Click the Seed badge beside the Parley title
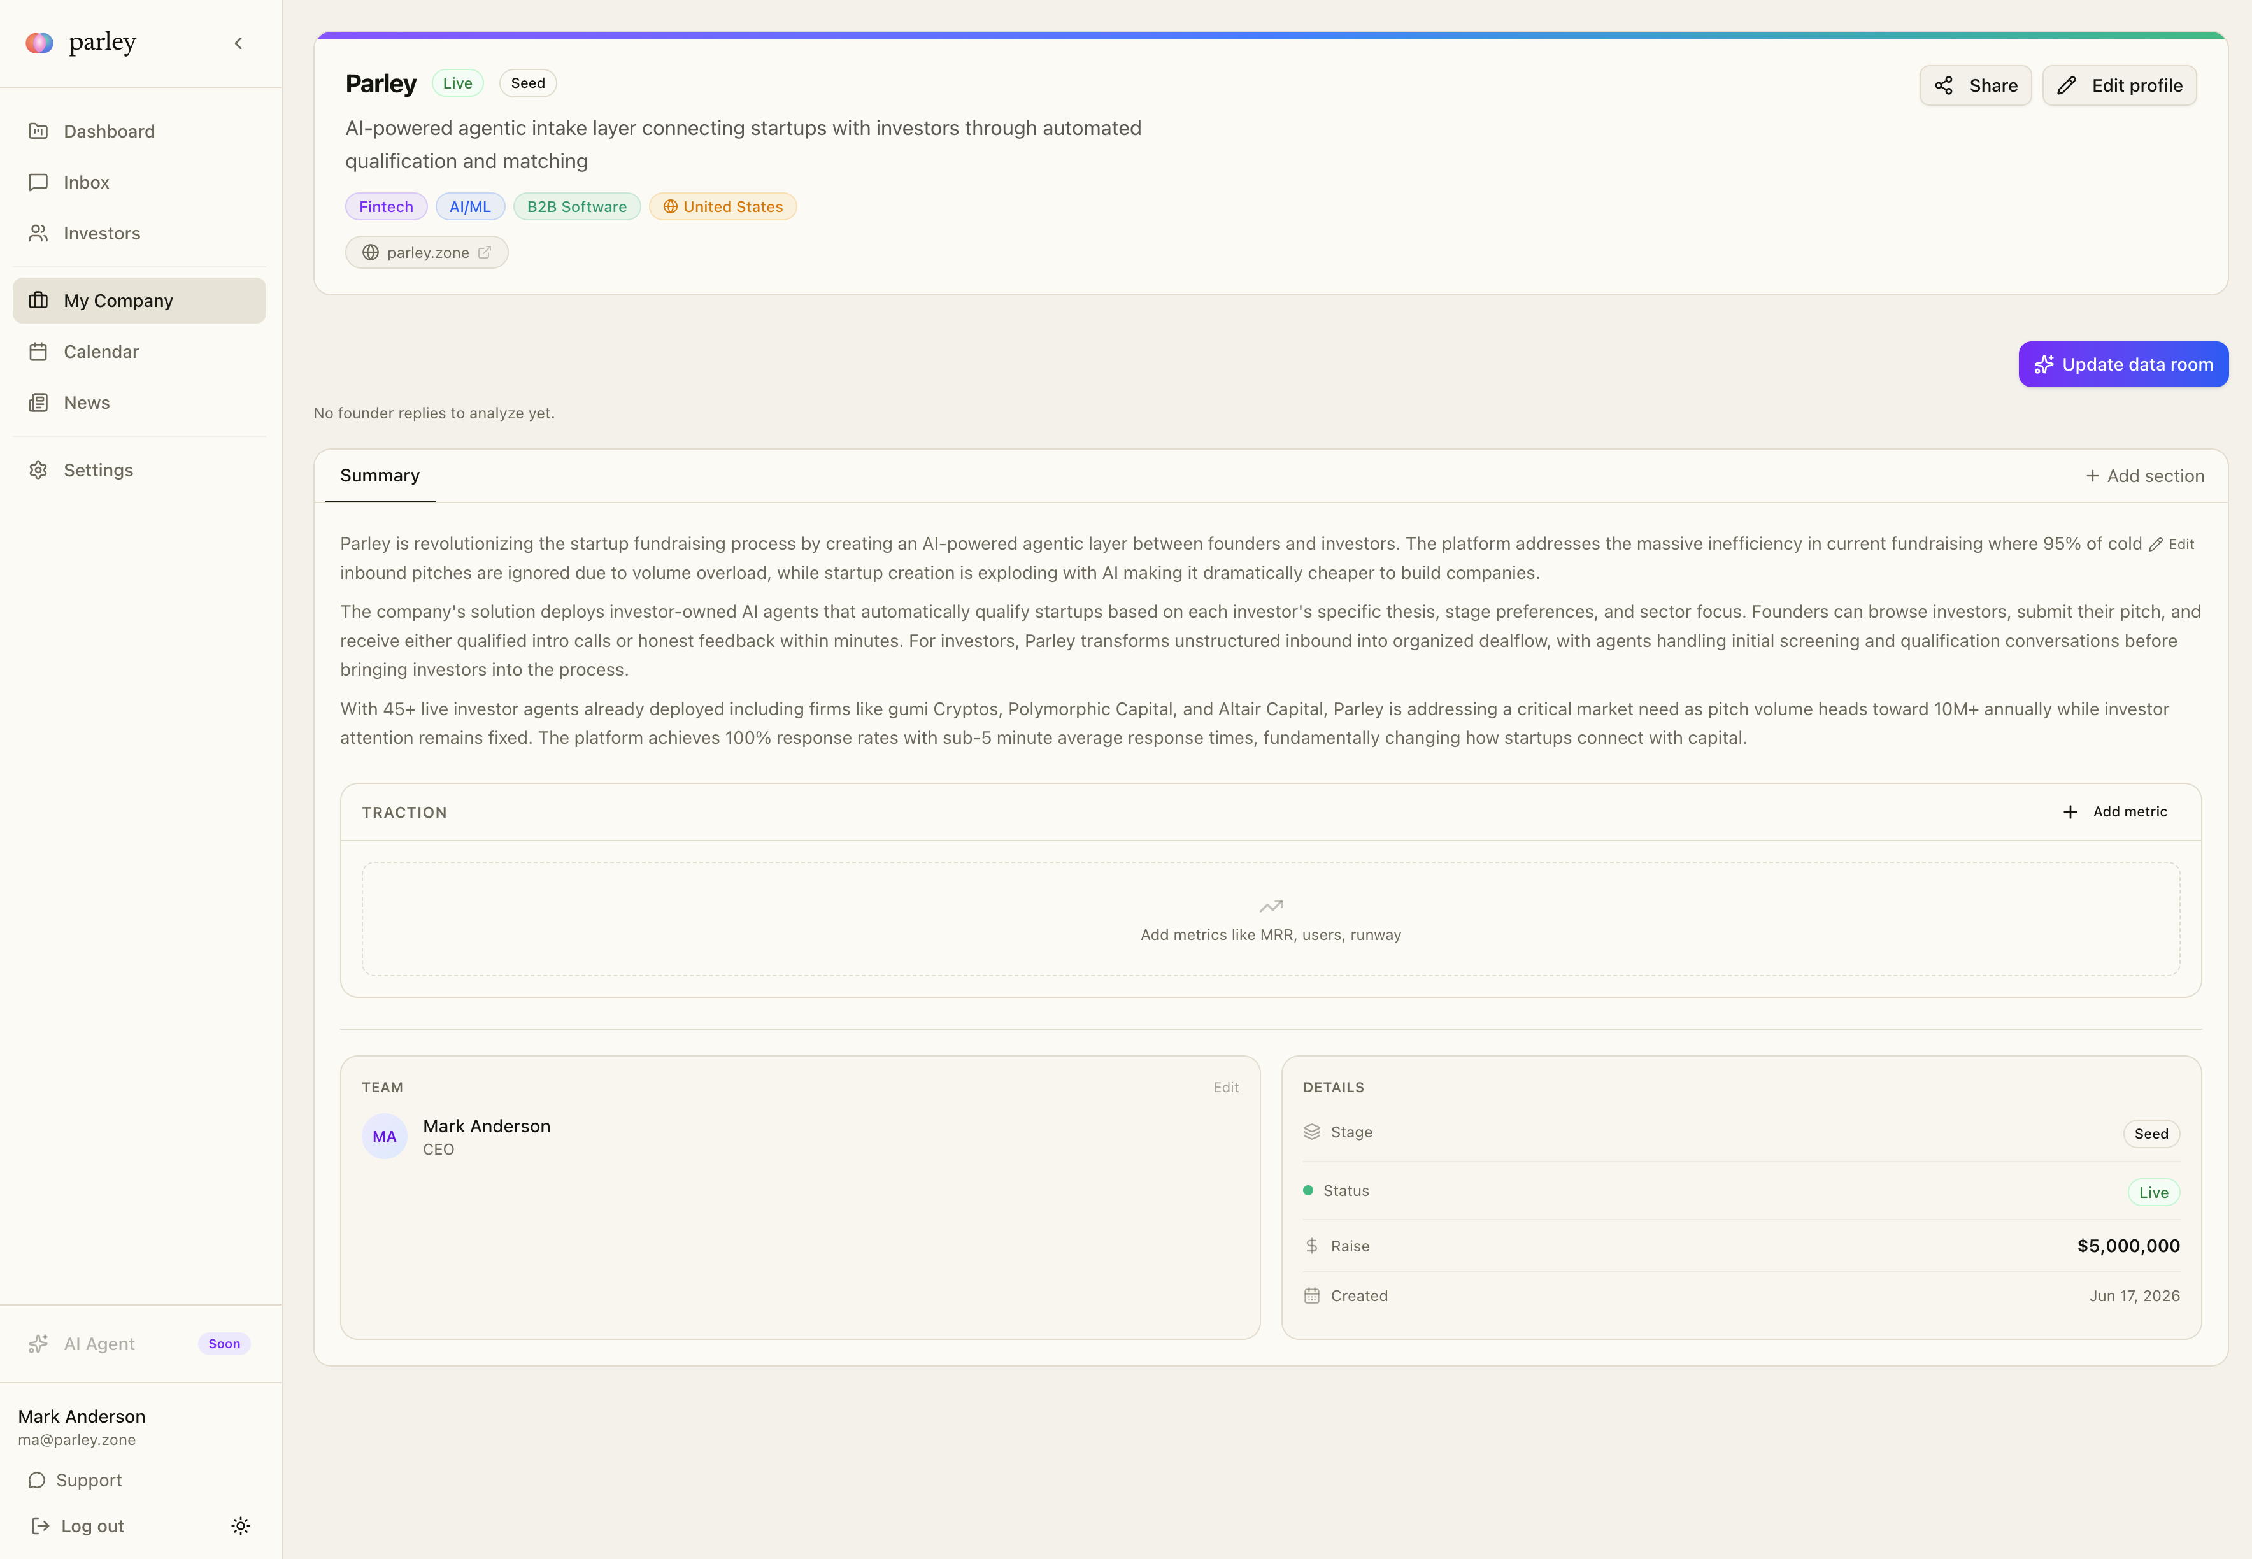Viewport: 2252px width, 1559px height. coord(529,83)
